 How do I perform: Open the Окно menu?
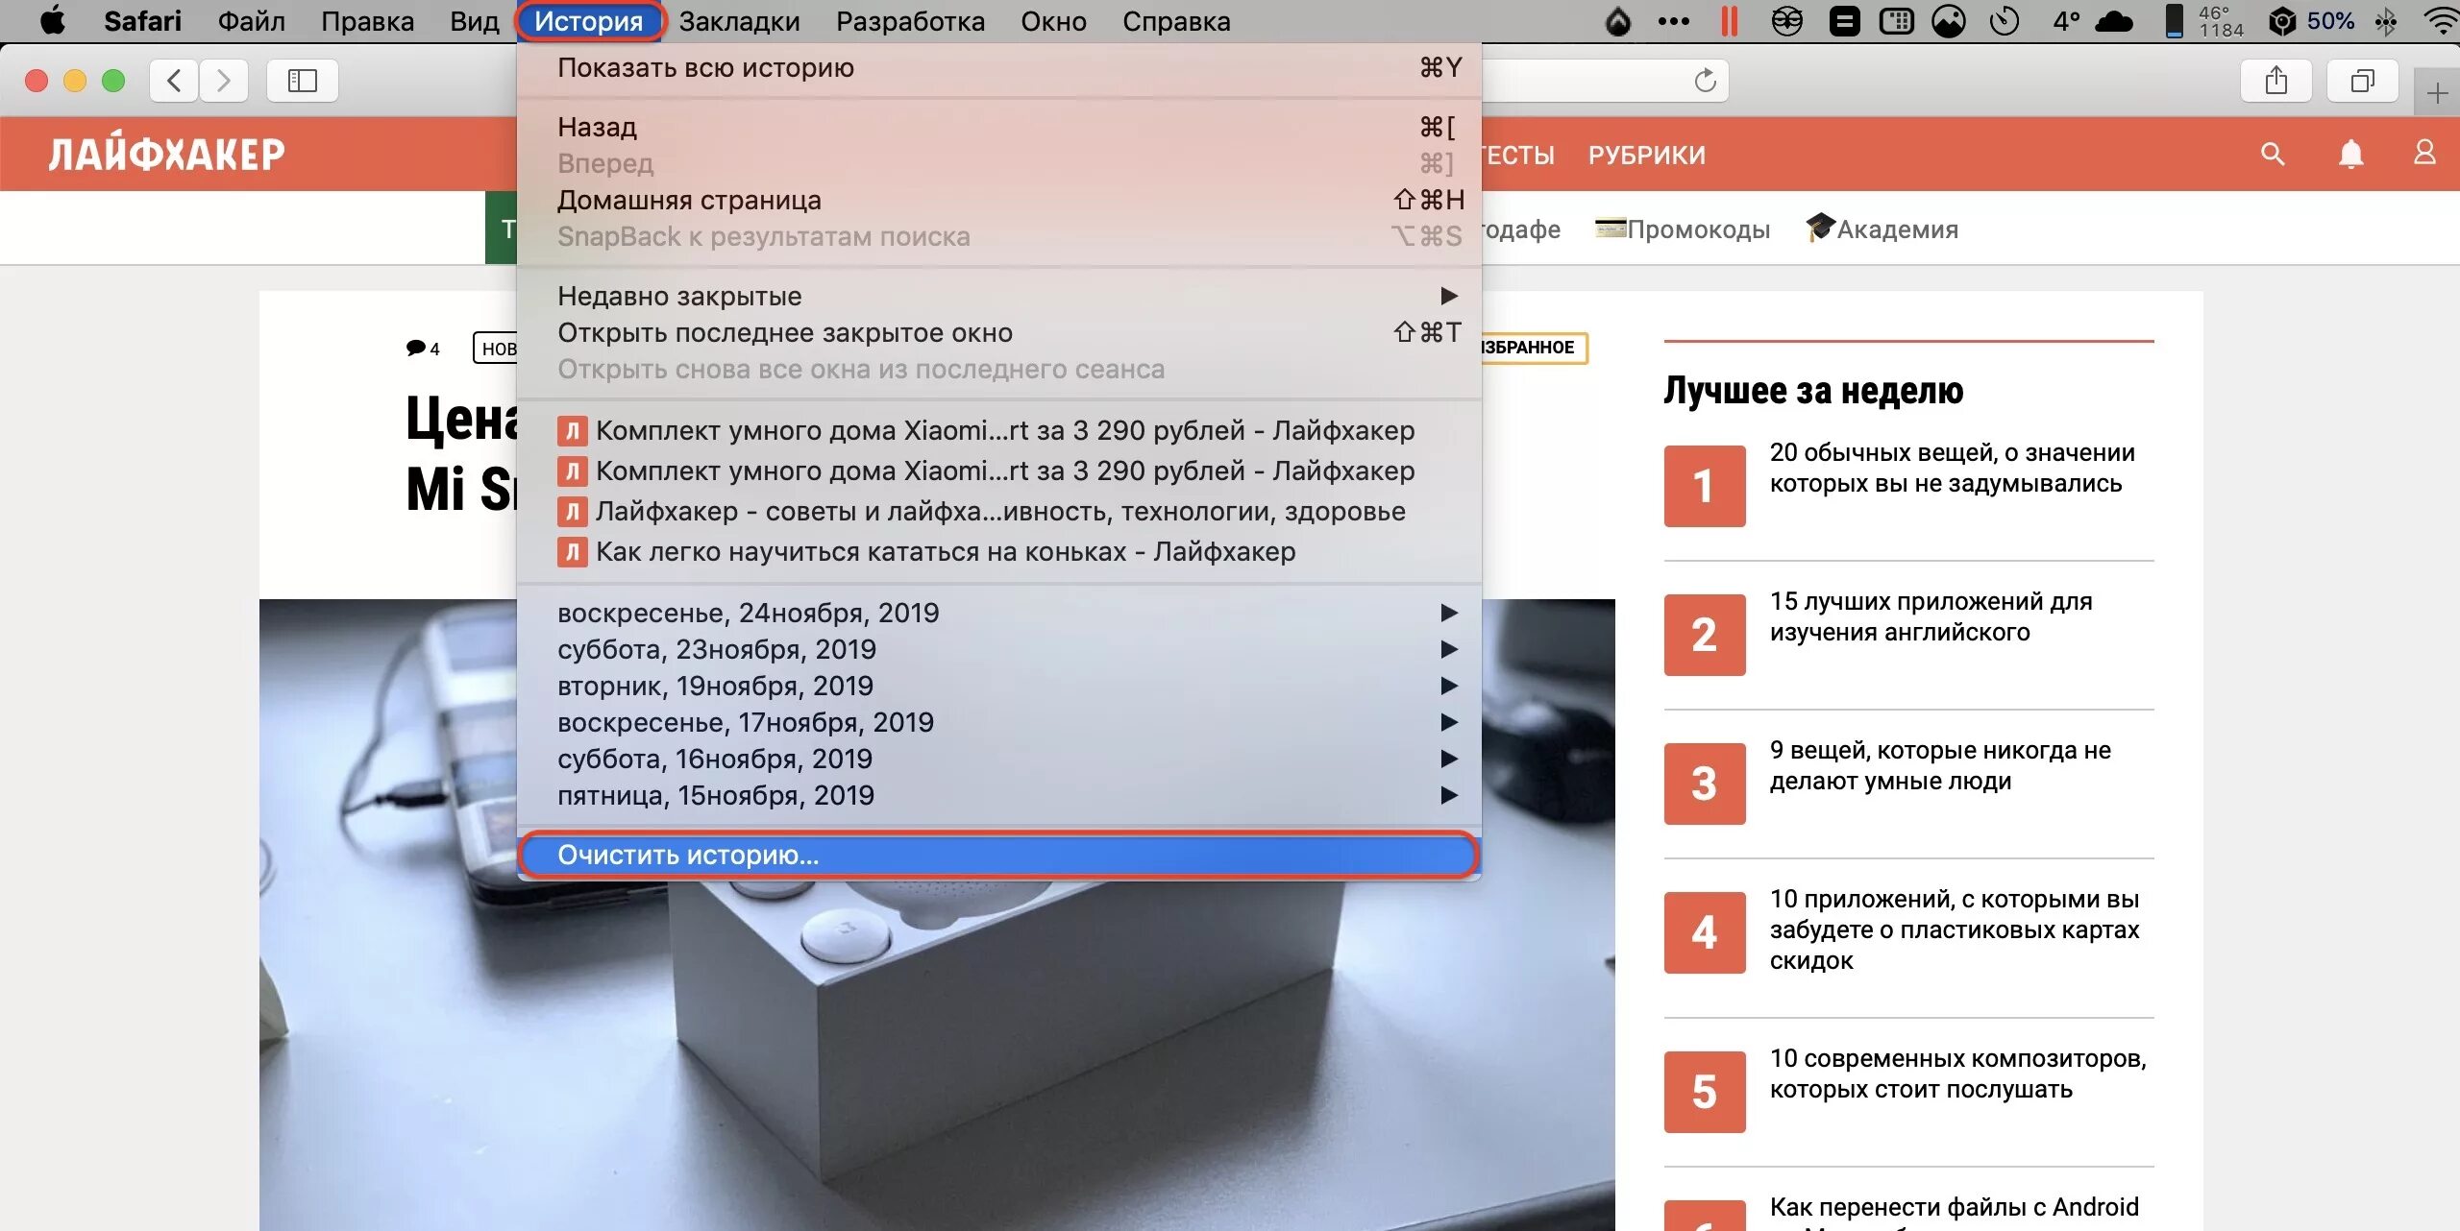click(1053, 21)
